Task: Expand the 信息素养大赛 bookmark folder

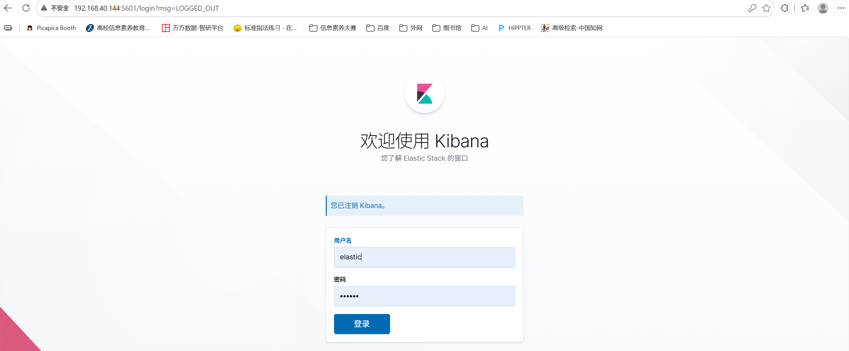Action: pyautogui.click(x=333, y=28)
